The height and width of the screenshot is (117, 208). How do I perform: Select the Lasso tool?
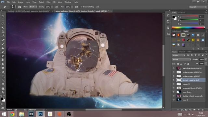[x=3, y=24]
